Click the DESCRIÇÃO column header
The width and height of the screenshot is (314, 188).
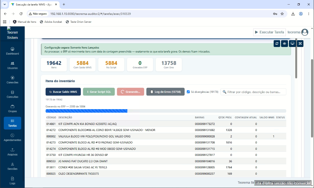coord(65,117)
